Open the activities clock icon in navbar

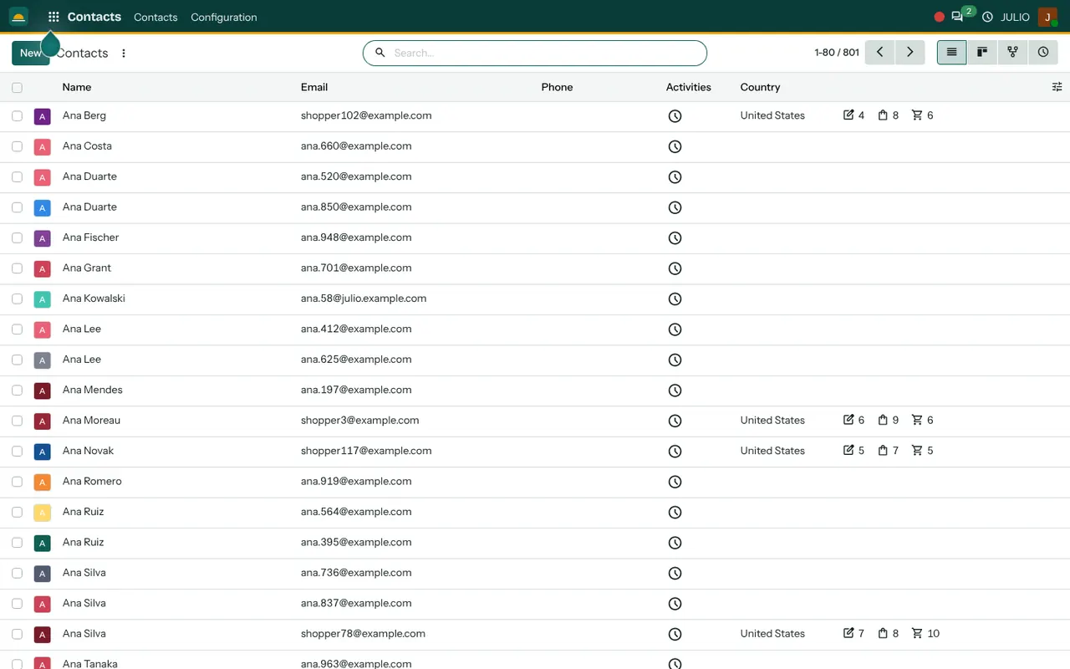tap(987, 17)
